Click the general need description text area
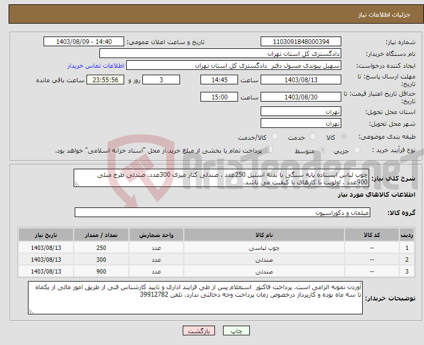424x345 pixels. coord(221,178)
